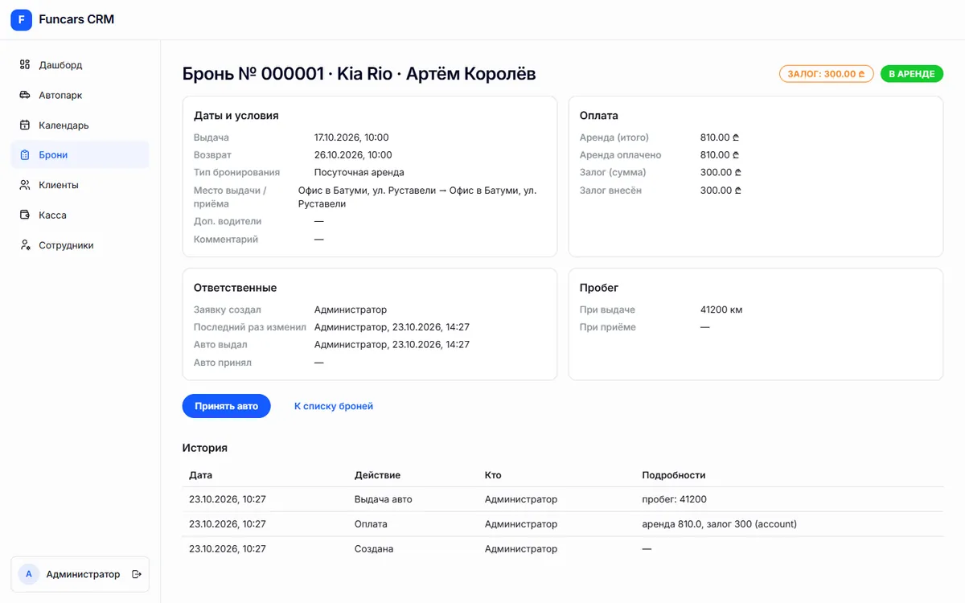This screenshot has height=603, width=965.
Task: Click the Автопарк car icon
Action: 25,95
